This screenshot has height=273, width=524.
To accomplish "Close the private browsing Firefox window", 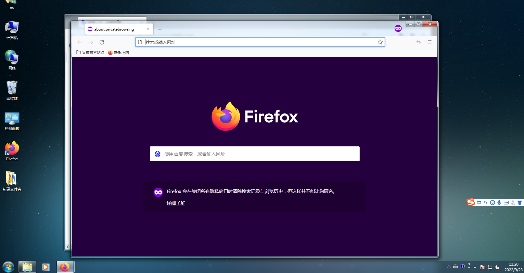I will tap(430, 24).
